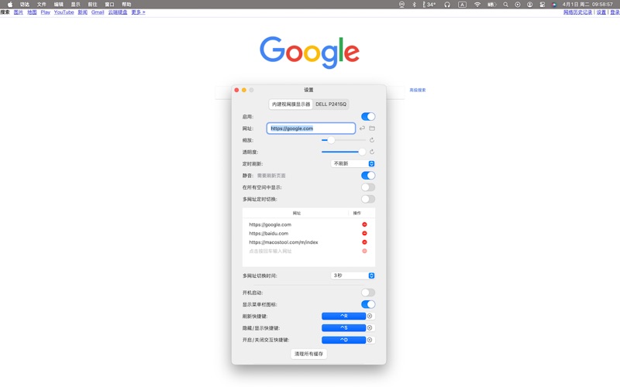The height and width of the screenshot is (387, 620).
Task: Open the 更多 » link
Action: tap(138, 12)
